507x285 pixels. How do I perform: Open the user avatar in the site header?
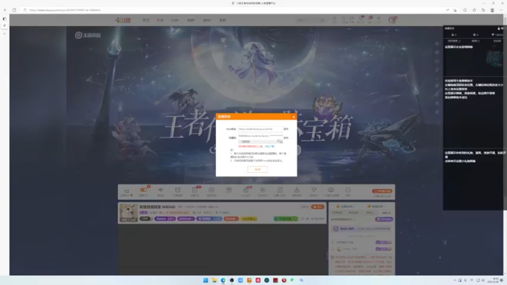392,20
